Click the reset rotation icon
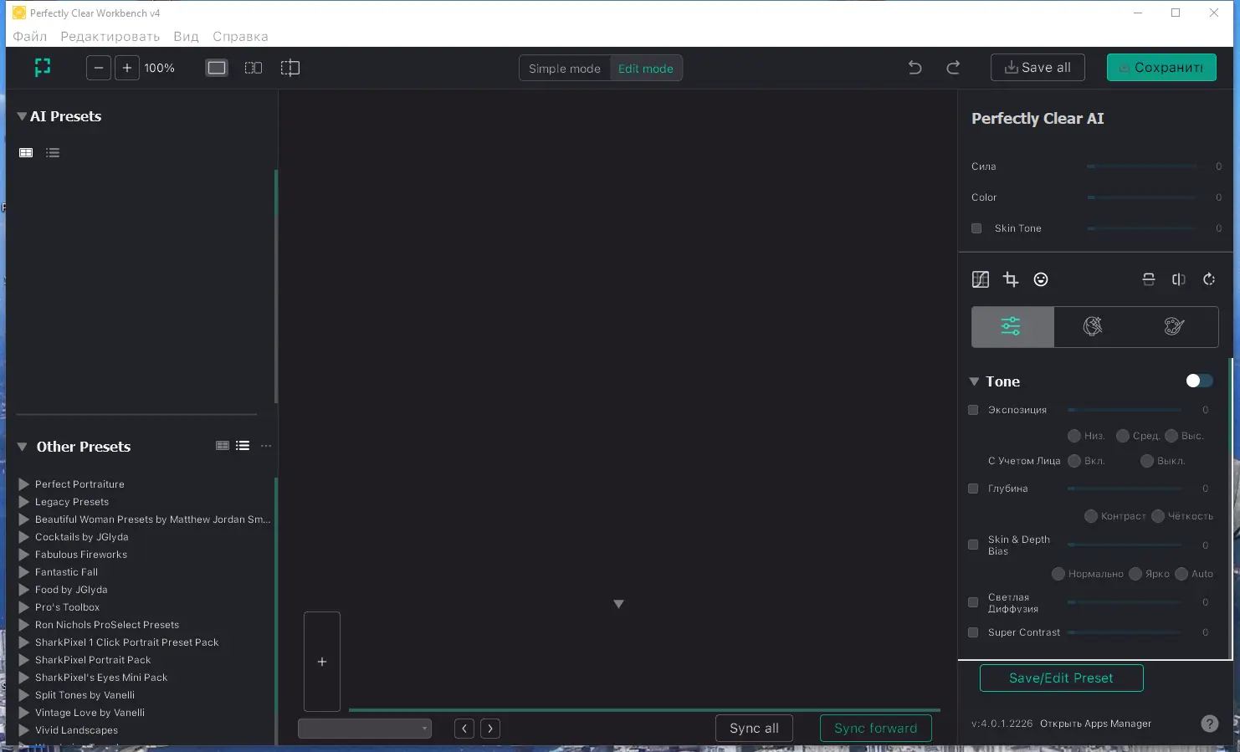Viewport: 1240px width, 752px height. [1209, 279]
